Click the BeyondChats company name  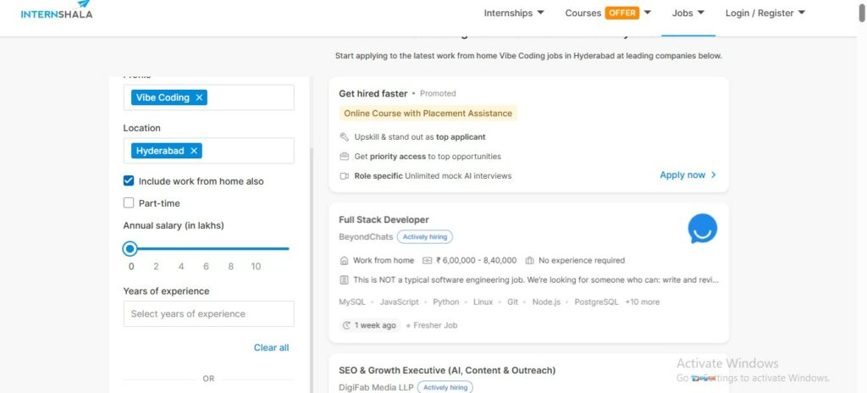click(x=366, y=237)
